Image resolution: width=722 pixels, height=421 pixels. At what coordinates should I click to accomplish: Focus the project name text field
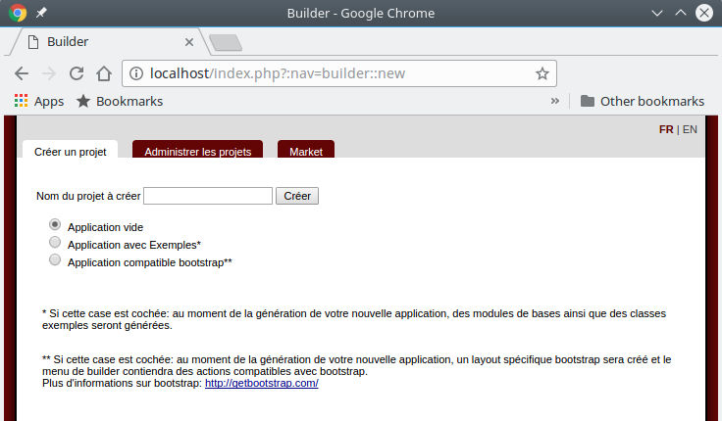208,196
